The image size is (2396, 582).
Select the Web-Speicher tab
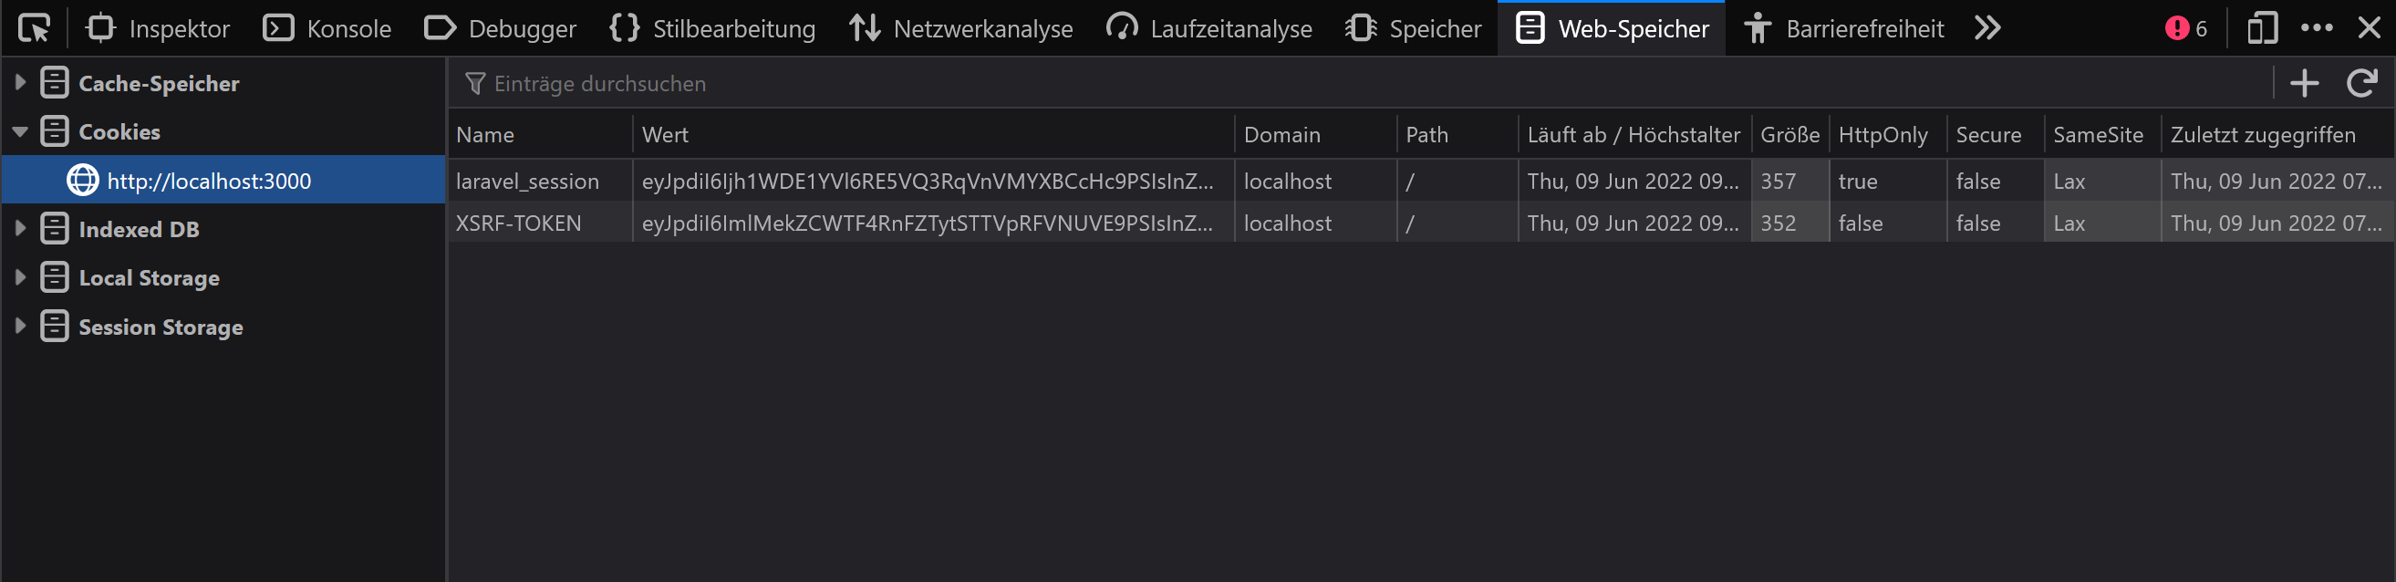[1611, 29]
